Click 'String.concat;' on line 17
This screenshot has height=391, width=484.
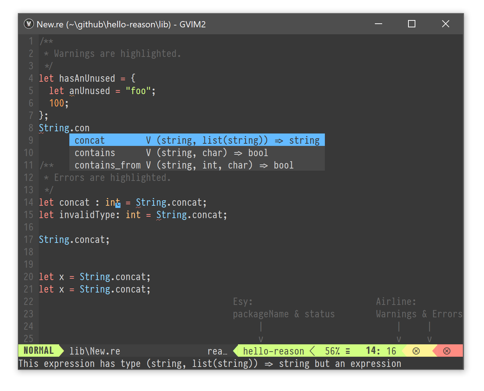point(74,239)
